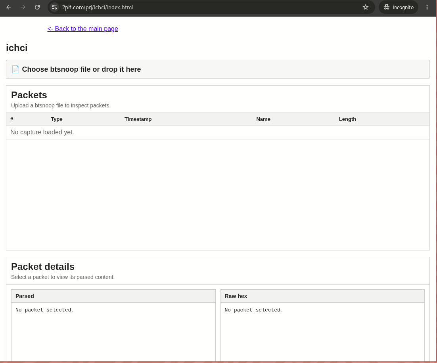The height and width of the screenshot is (363, 437).
Task: Open the Chrome three-dot menu
Action: [427, 7]
